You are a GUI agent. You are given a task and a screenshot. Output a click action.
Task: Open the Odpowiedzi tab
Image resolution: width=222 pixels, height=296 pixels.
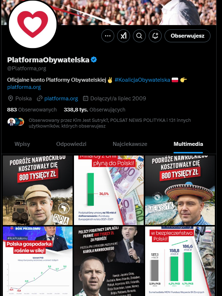71,144
